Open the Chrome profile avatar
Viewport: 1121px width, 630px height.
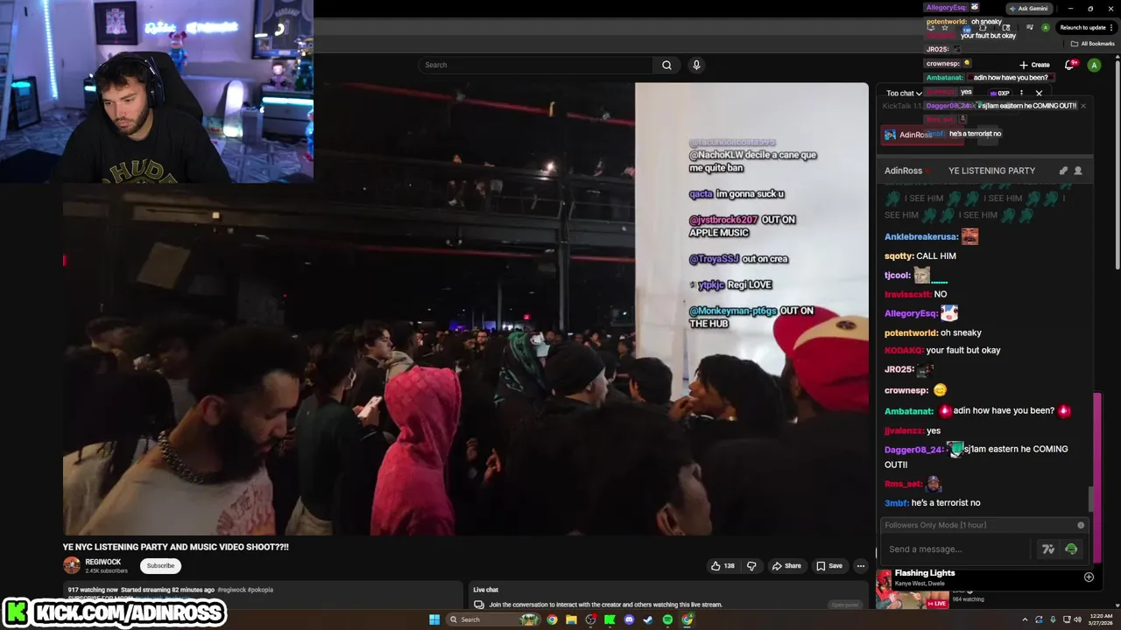click(1046, 27)
